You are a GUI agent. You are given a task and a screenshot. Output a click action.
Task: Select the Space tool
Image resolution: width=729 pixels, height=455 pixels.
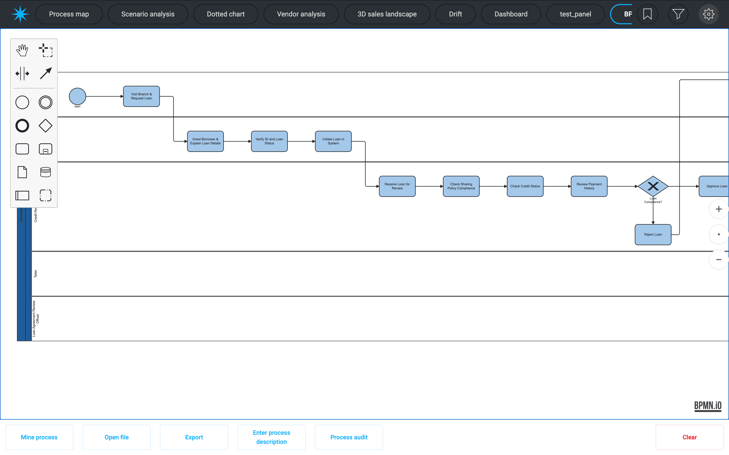pyautogui.click(x=22, y=73)
